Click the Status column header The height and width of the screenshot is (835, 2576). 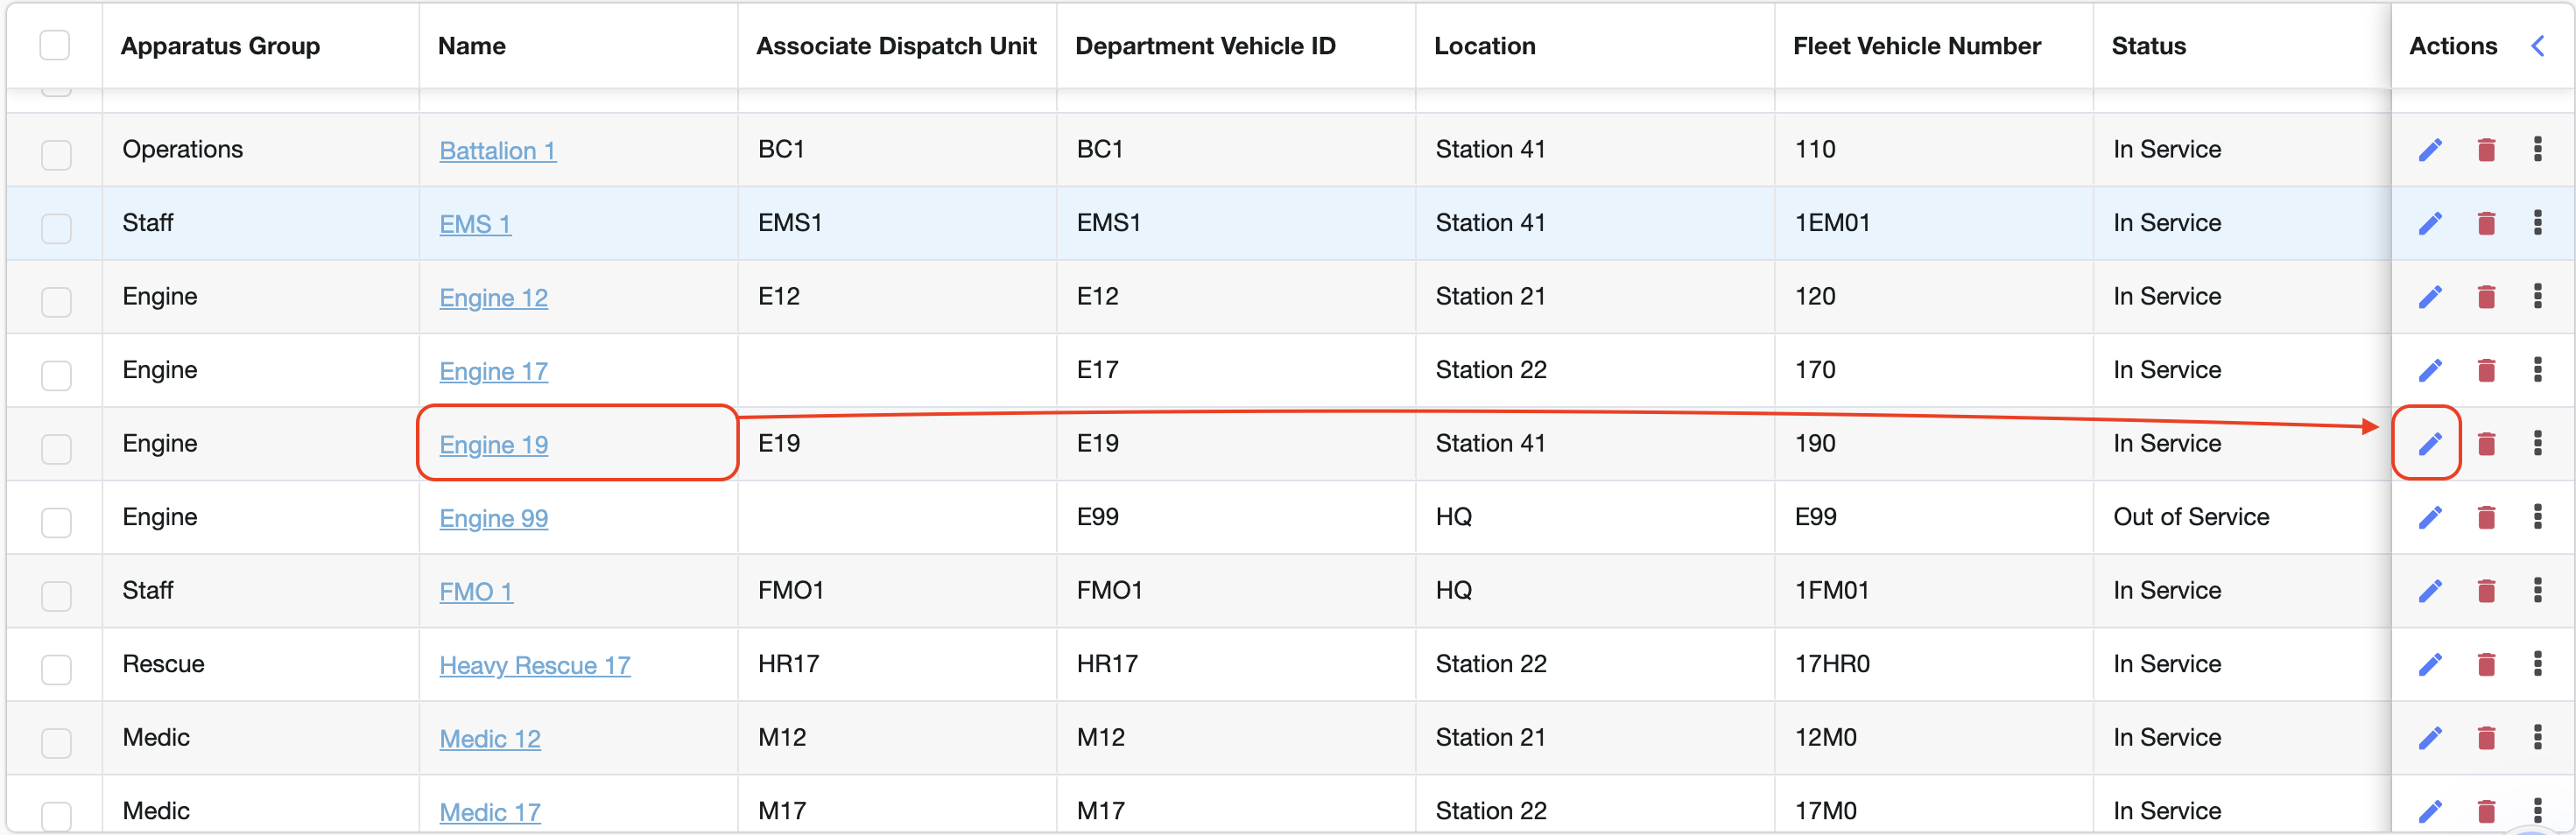point(2148,46)
